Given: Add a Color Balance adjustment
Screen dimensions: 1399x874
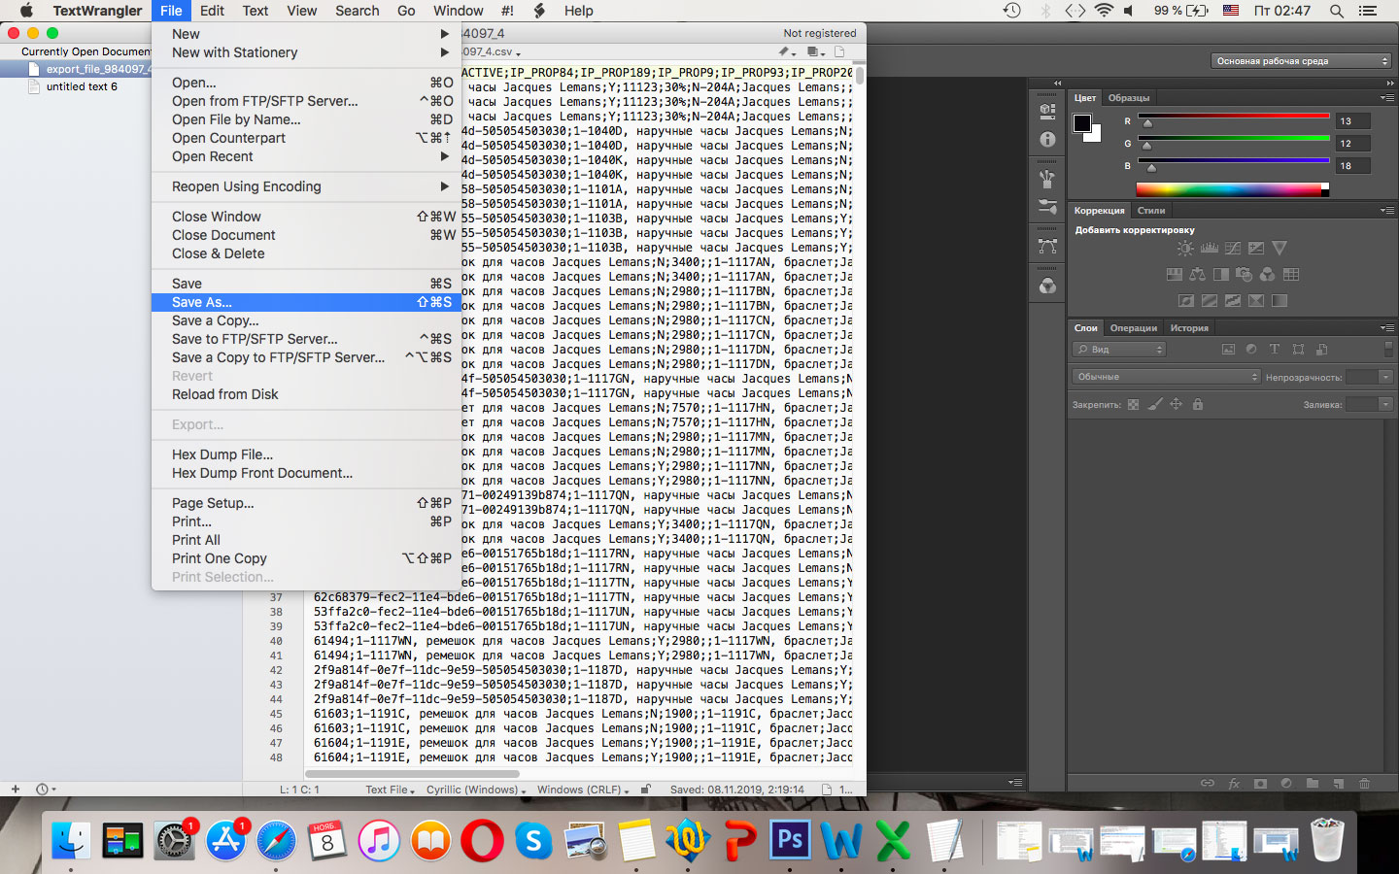Looking at the screenshot, I should [x=1197, y=275].
